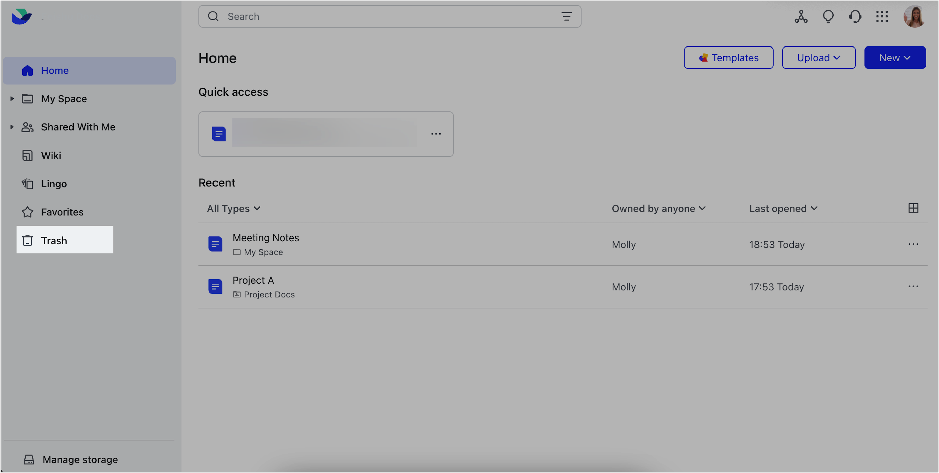Click the New button
Viewport: 939px width, 473px height.
tap(895, 57)
